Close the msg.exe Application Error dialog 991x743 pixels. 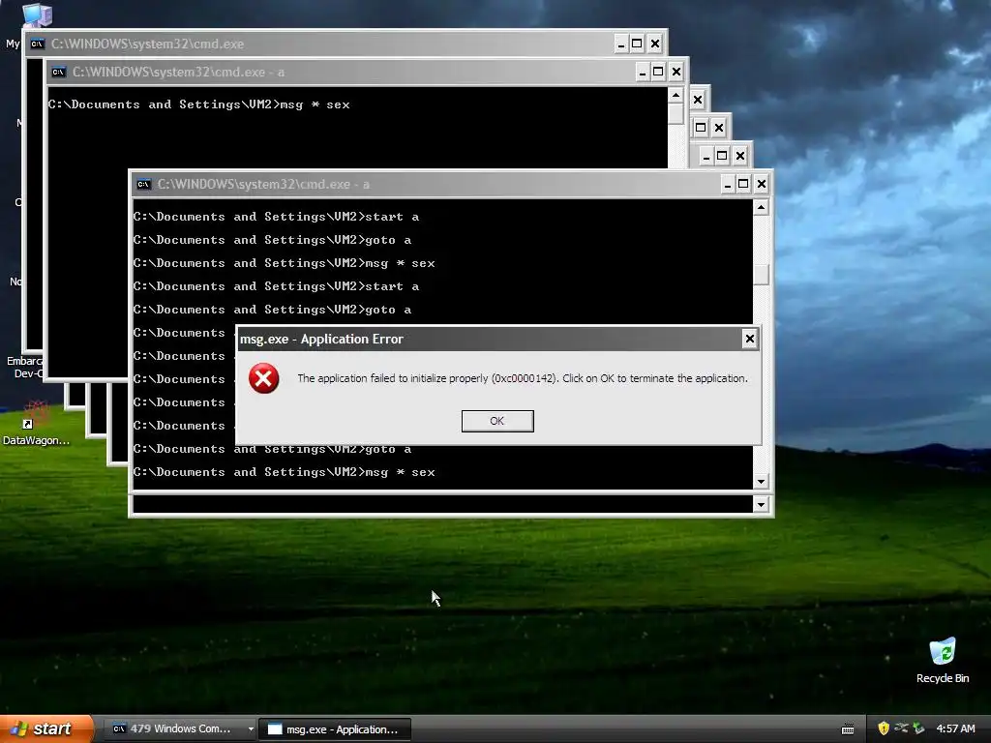pos(750,339)
